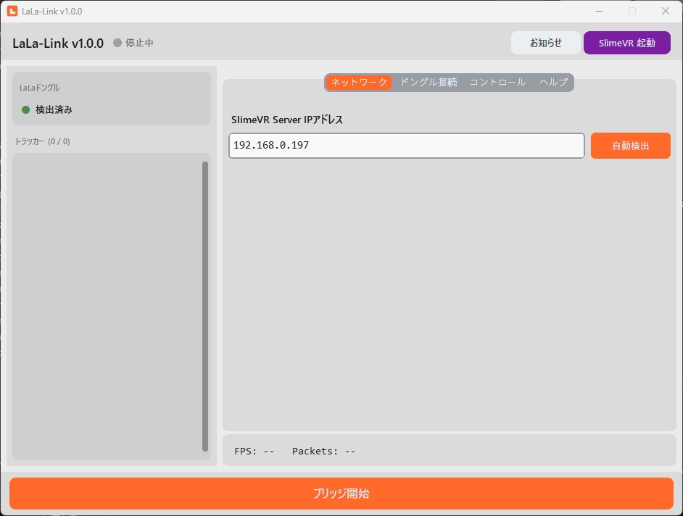Click the gray 停止中 status dot
This screenshot has width=683, height=516.
click(117, 43)
